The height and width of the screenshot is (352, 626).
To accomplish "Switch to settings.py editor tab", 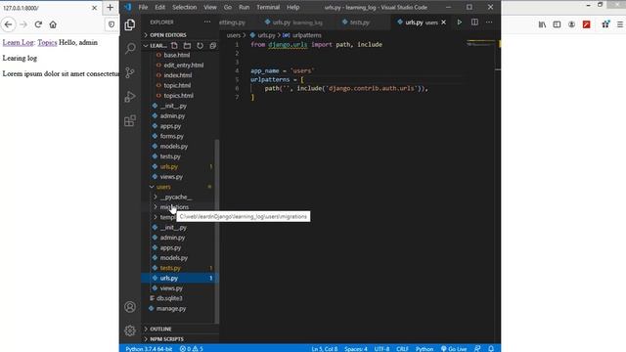I will click(233, 22).
